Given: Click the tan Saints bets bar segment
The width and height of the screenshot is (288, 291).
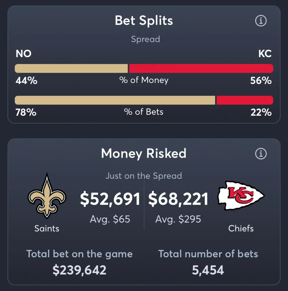Looking at the screenshot, I should click(115, 100).
